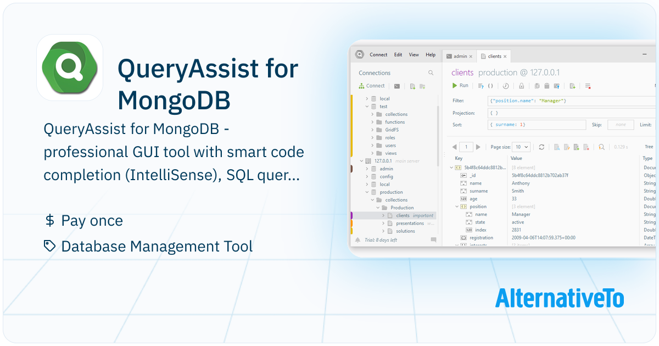This screenshot has height=346, width=659.
Task: Click the add document icon in the query toolbar
Action: 572,86
